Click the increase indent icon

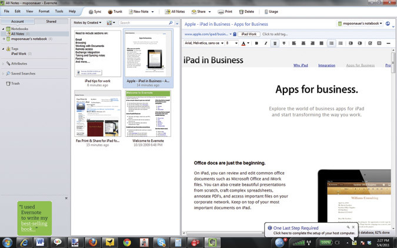360,43
